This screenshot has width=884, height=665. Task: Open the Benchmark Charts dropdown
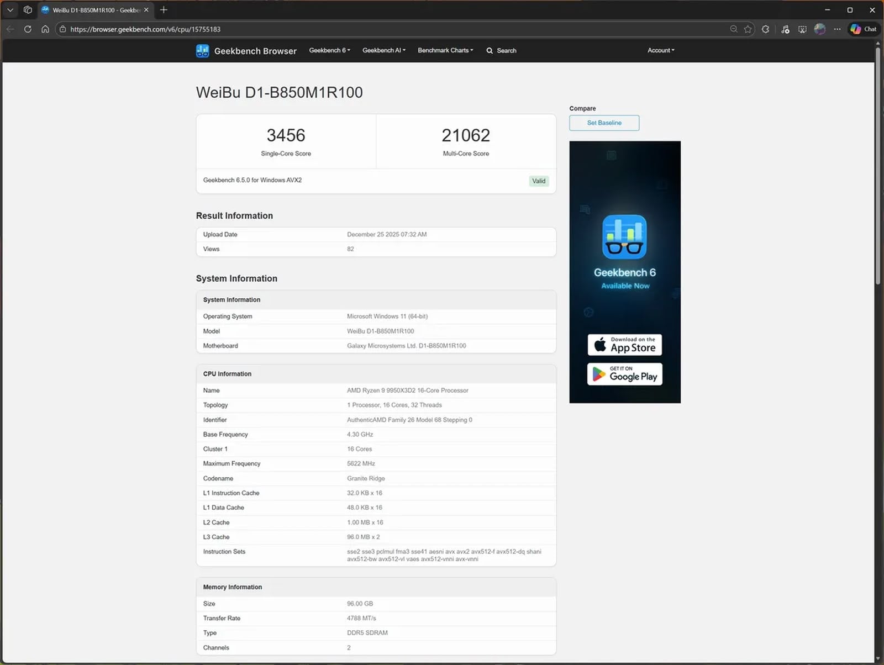pyautogui.click(x=445, y=50)
